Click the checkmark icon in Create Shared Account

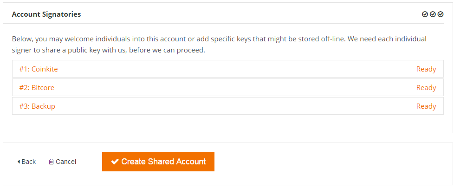click(x=115, y=162)
